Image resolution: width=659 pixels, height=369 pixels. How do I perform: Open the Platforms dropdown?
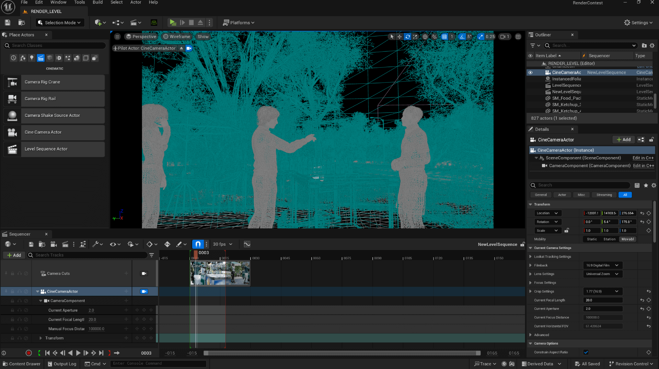tap(239, 23)
